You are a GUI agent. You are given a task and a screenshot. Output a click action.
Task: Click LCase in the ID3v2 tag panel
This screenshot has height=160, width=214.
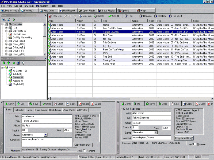[x=96, y=104]
